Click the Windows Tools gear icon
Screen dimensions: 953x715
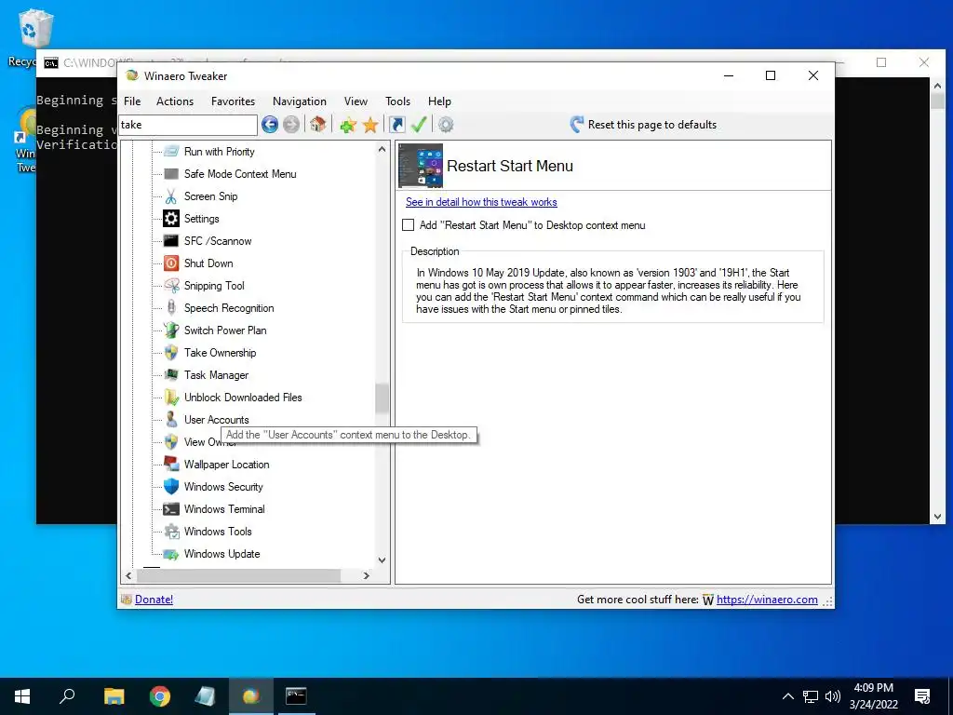[x=171, y=532]
